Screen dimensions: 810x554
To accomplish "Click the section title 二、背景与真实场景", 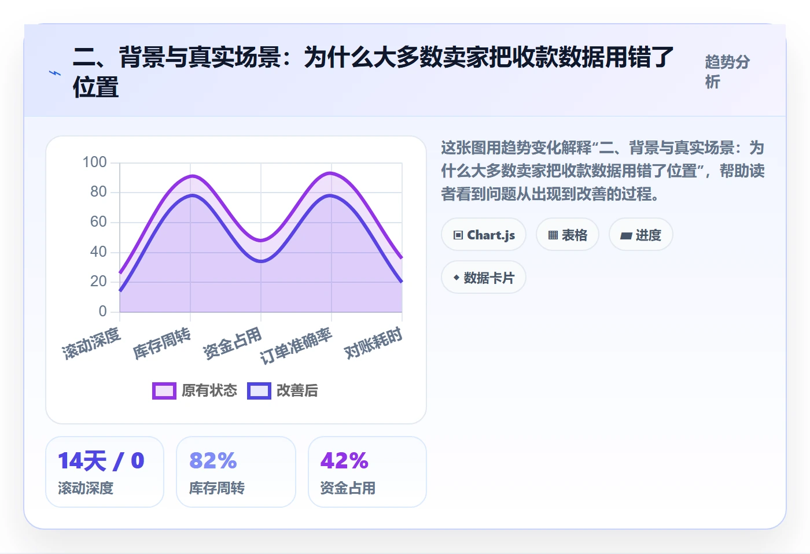I will point(373,72).
